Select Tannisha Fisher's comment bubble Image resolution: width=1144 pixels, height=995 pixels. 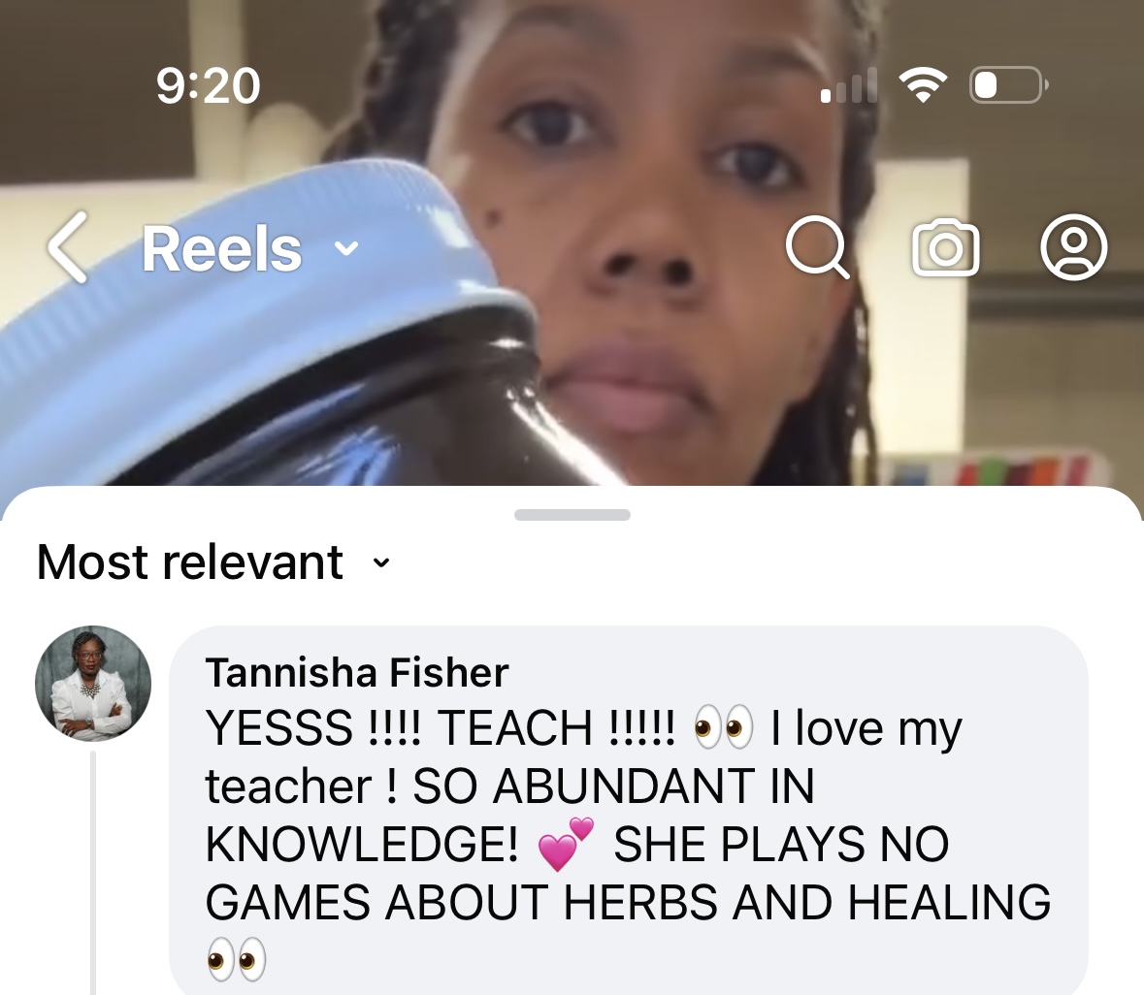coord(628,810)
